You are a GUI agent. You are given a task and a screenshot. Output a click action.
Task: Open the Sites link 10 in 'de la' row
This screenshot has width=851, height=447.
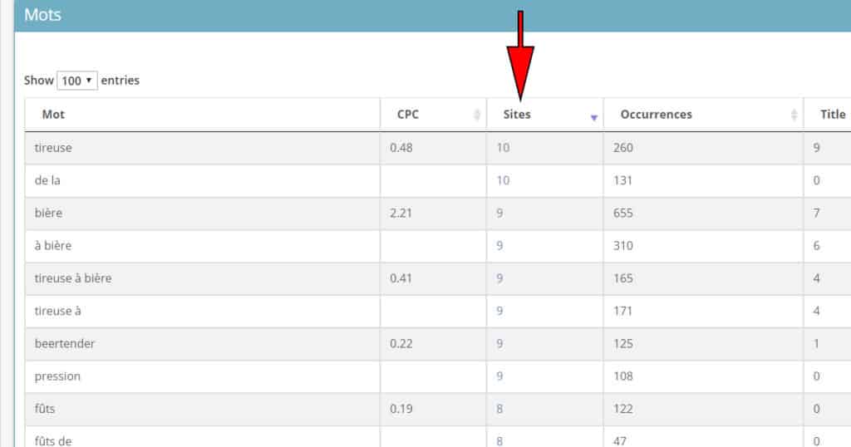pyautogui.click(x=503, y=180)
